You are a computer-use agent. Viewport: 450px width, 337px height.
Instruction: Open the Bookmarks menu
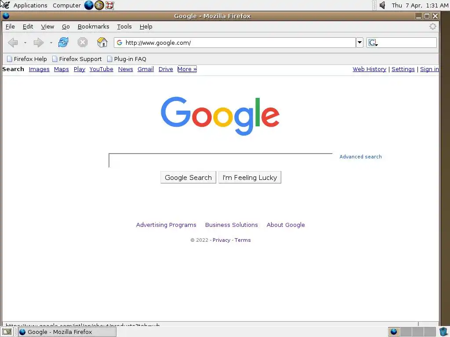point(93,27)
